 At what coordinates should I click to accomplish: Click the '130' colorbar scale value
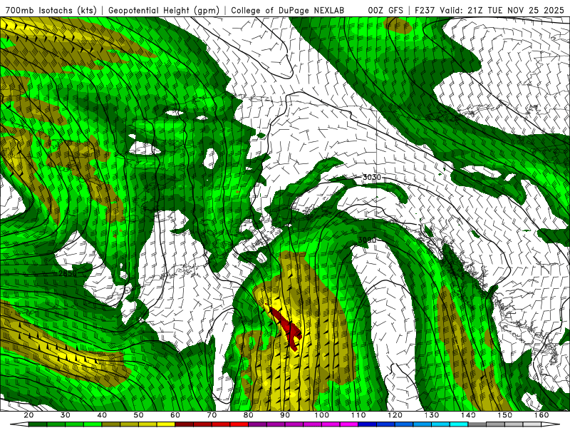[432, 415]
